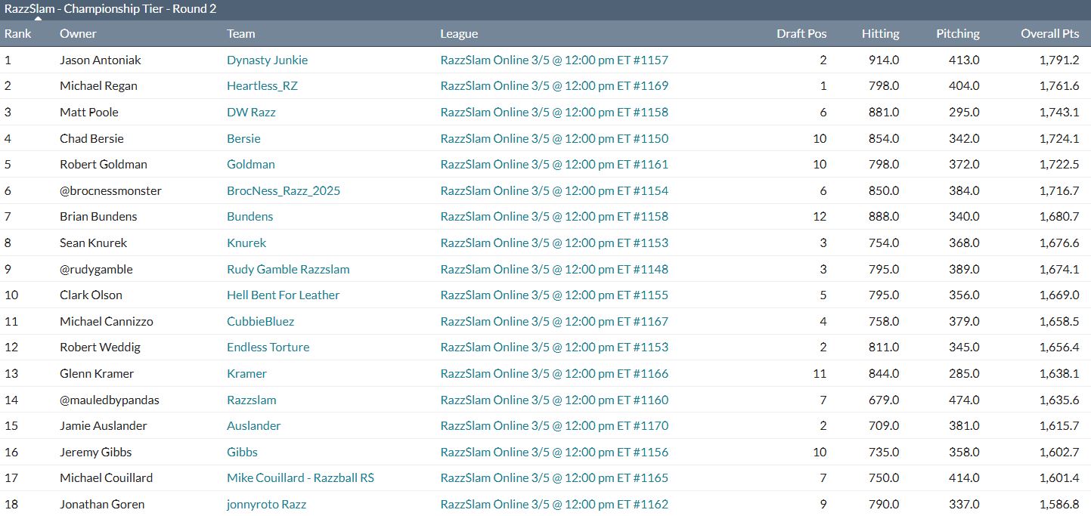1091x516 pixels.
Task: Select owner name Michael Regan
Action: tap(98, 86)
